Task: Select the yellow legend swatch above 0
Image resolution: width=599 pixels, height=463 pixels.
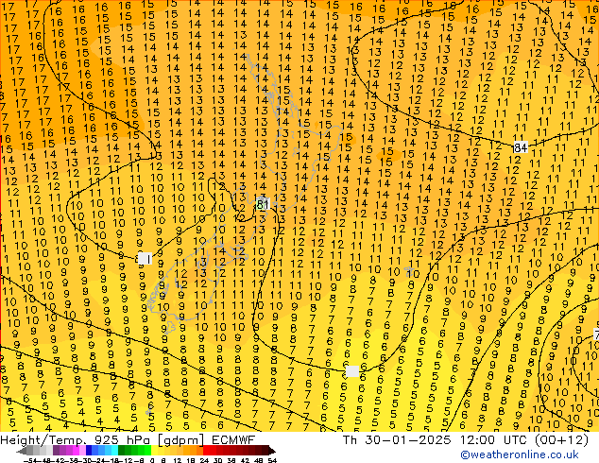Action: (x=154, y=451)
